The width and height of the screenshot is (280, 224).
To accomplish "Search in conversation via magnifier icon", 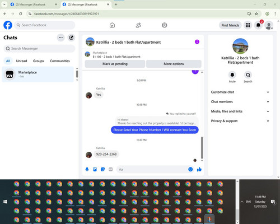I will click(248, 75).
